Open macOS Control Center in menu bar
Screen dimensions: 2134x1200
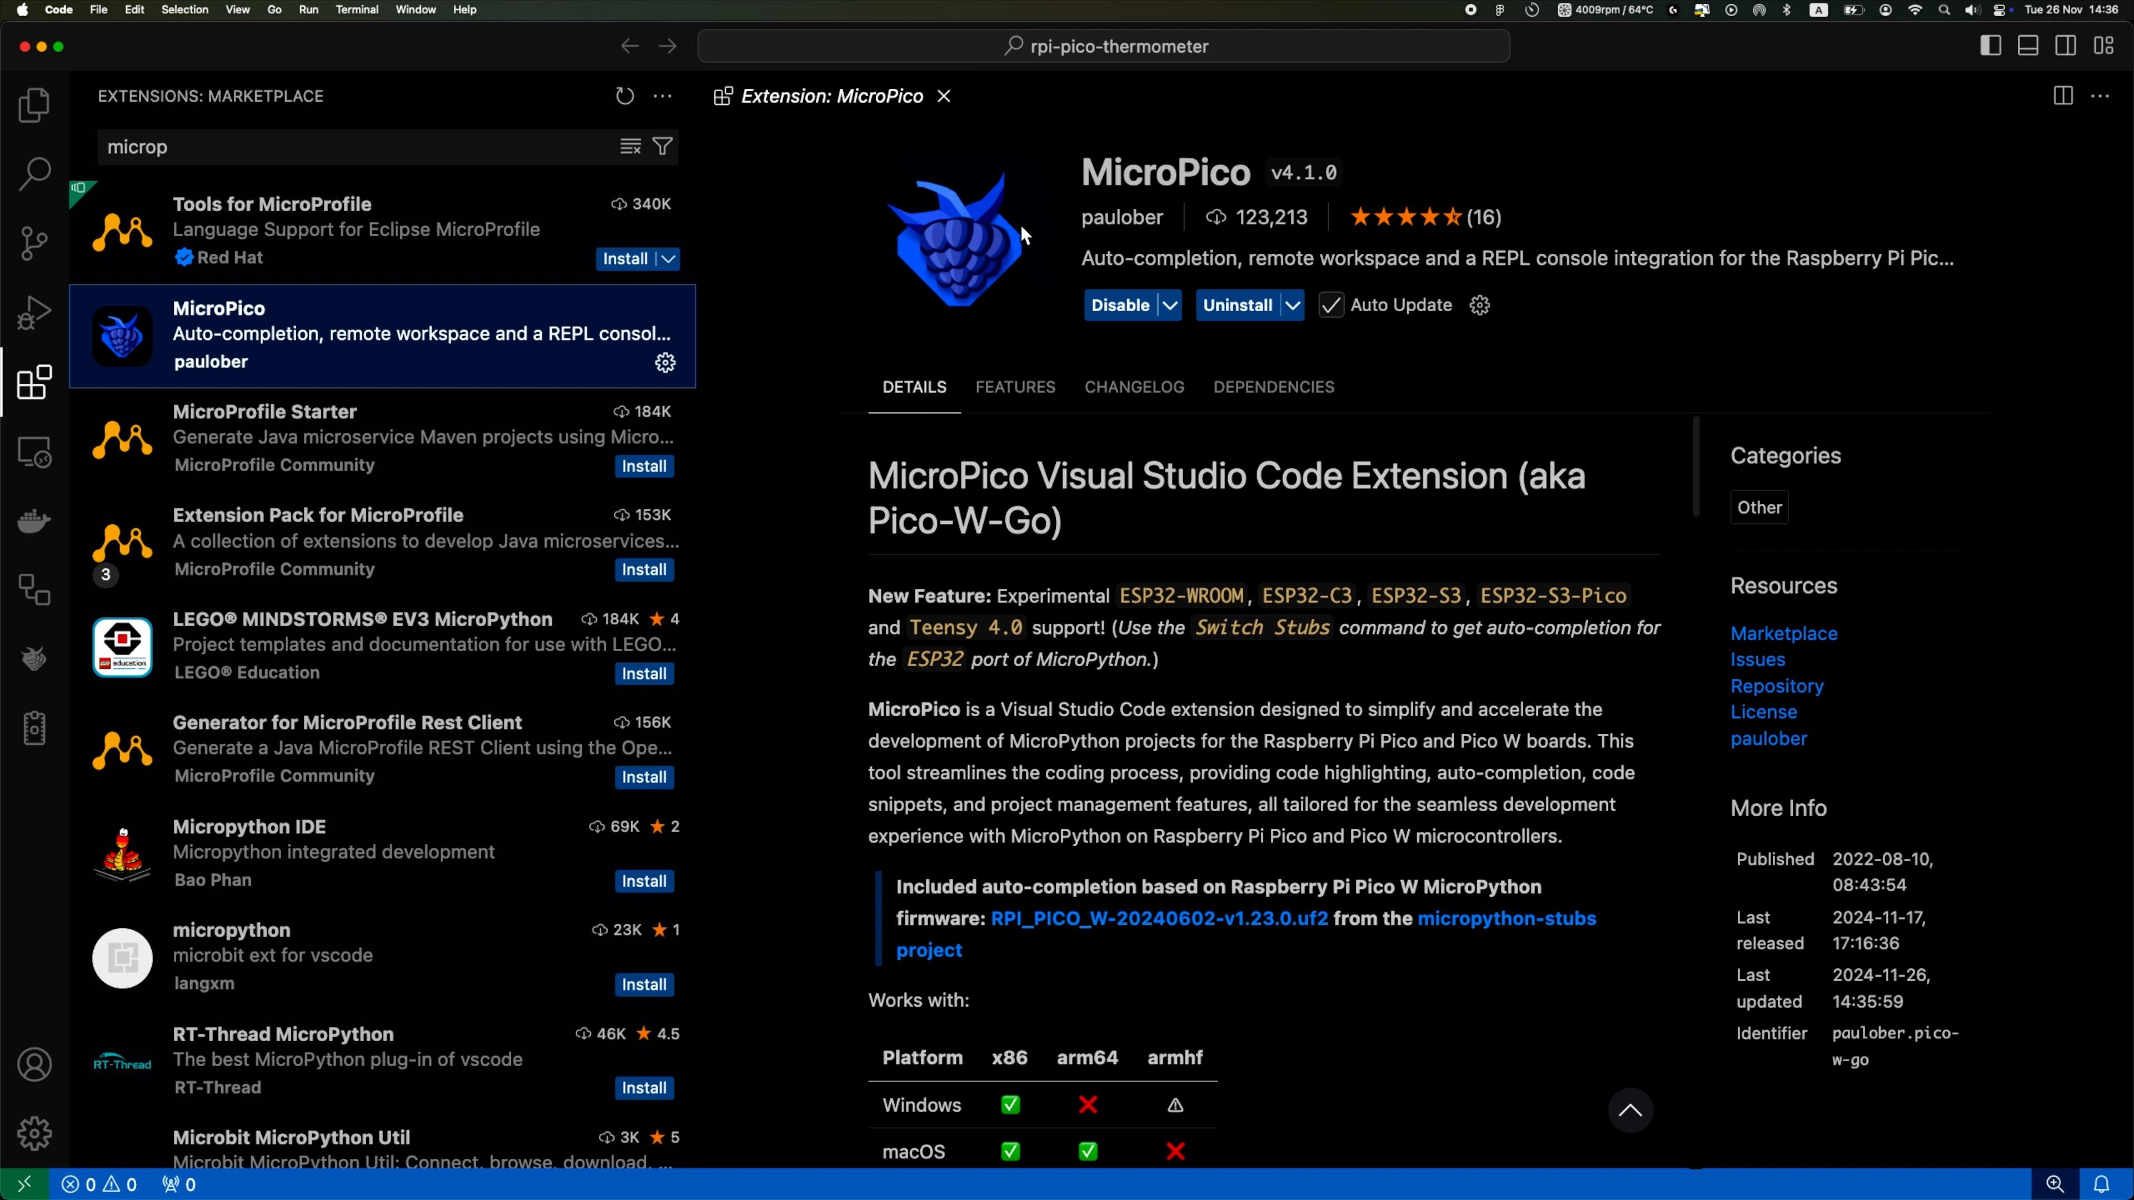pyautogui.click(x=2001, y=10)
